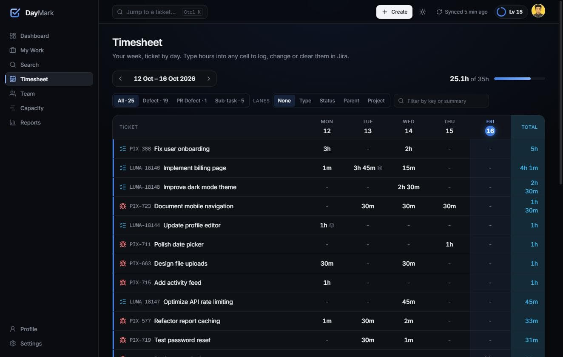The width and height of the screenshot is (563, 357).
Task: Click stacked-layers icon beside 3h 45m
Action: [380, 168]
